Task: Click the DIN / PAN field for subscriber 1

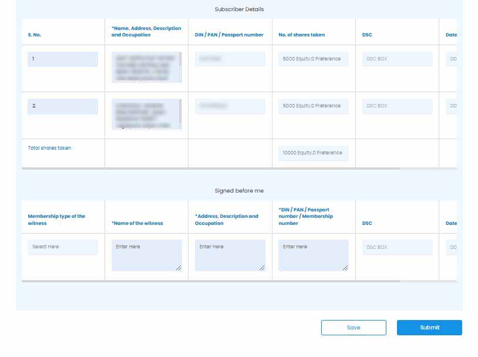Action: (230, 59)
